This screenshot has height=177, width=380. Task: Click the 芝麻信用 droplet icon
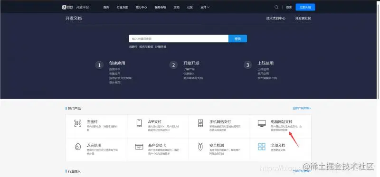click(77, 147)
